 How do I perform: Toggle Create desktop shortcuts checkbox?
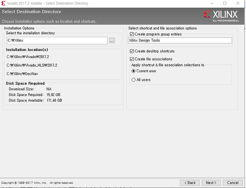coord(132,51)
